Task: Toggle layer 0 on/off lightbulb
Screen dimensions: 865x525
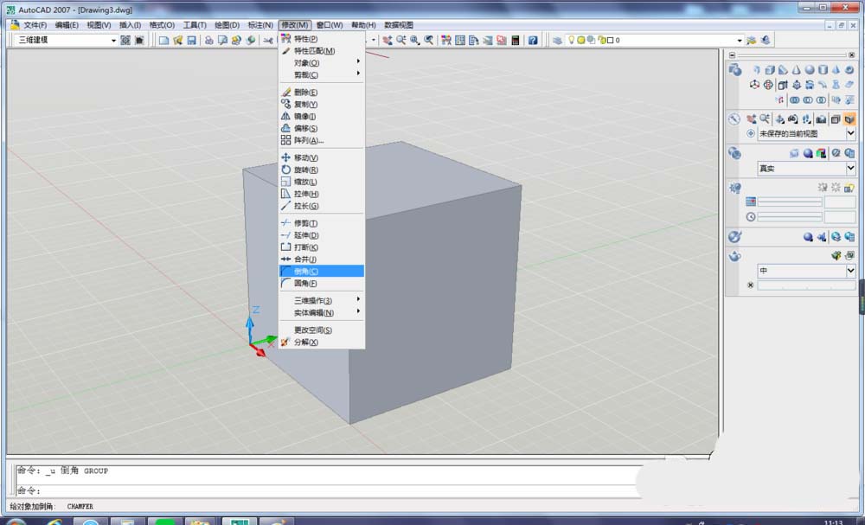Action: (x=572, y=41)
